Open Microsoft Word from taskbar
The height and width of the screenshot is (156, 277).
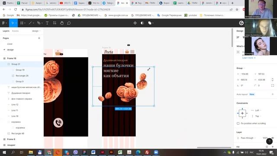click(x=93, y=152)
